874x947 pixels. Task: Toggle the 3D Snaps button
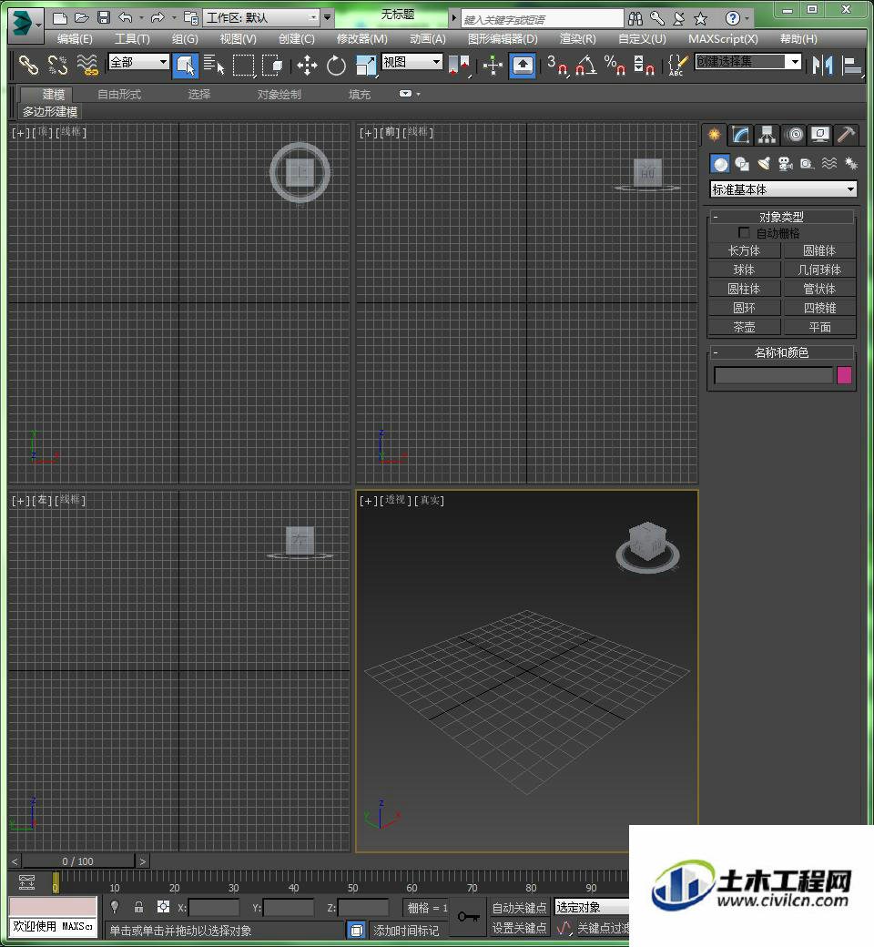(x=557, y=65)
